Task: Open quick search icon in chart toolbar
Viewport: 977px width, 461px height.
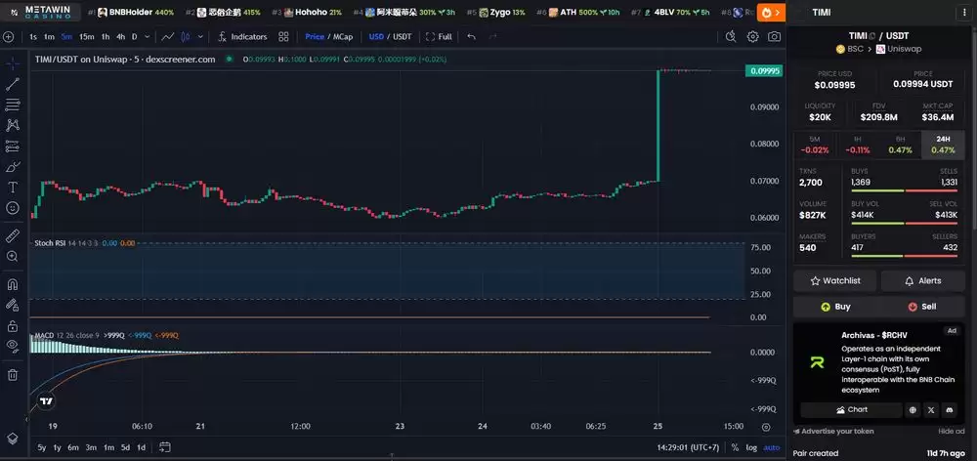Action: click(x=731, y=37)
